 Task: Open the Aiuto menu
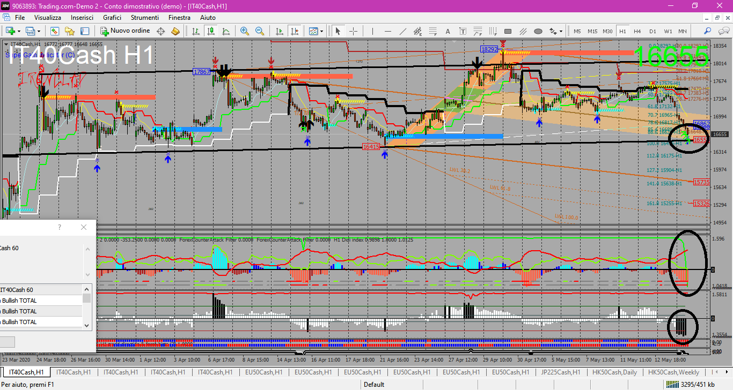coord(208,18)
